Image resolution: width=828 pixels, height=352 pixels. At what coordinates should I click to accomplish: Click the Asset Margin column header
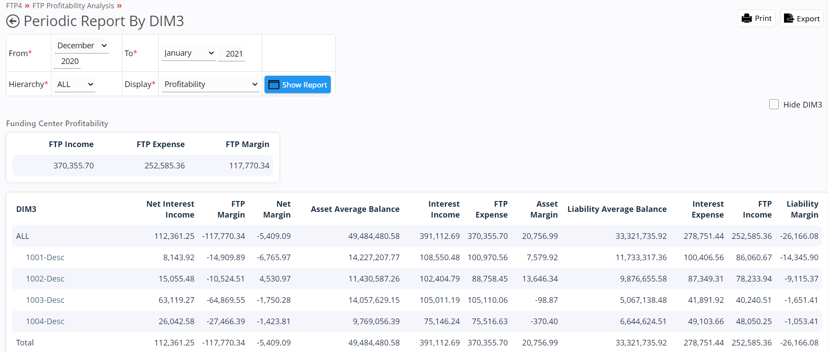click(544, 209)
